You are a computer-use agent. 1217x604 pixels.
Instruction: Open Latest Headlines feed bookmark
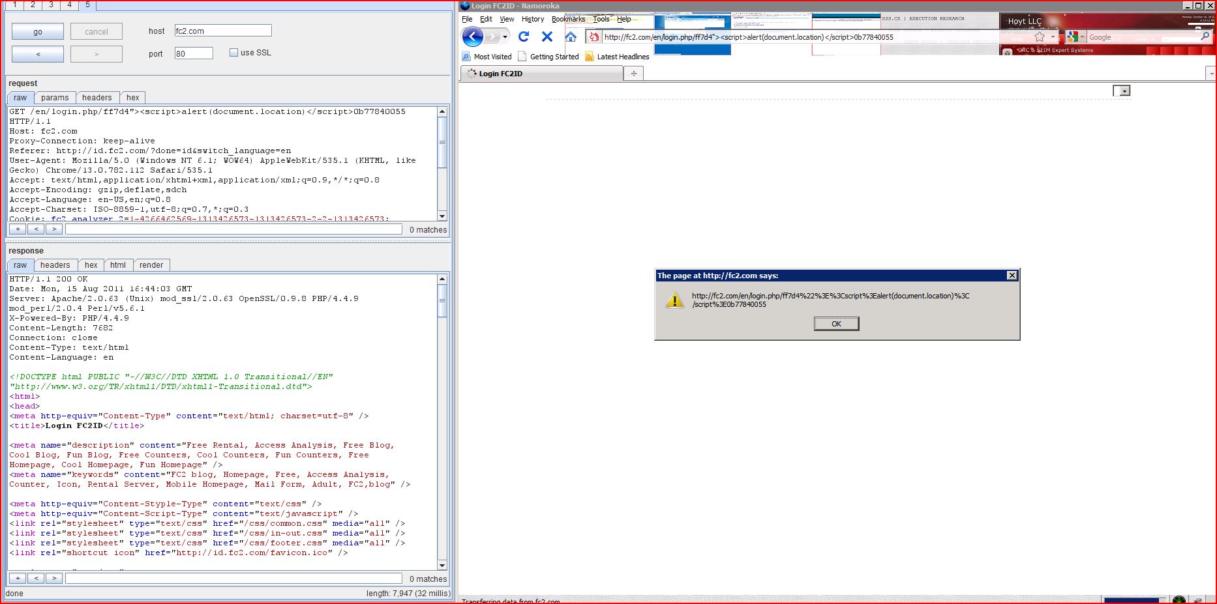[617, 57]
